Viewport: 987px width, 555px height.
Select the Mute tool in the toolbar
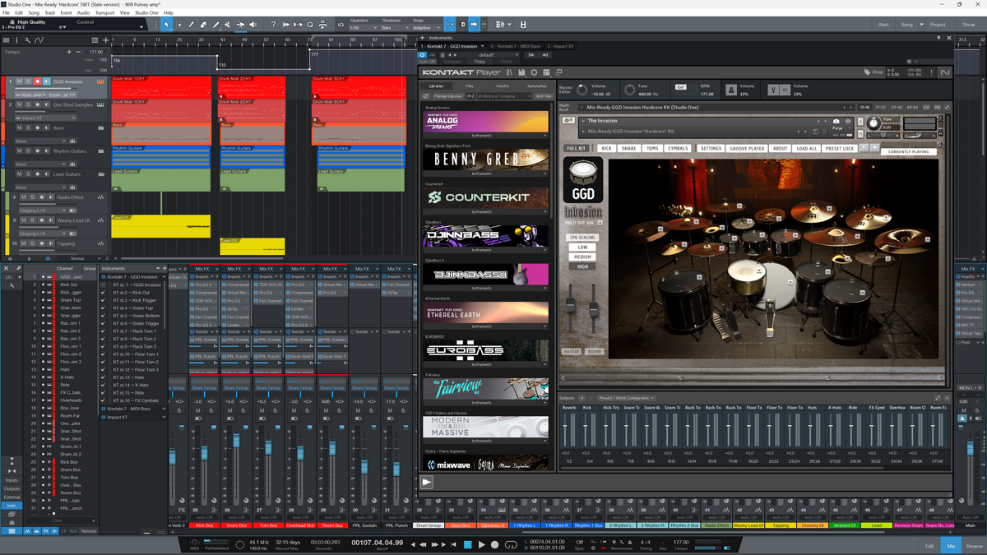(227, 24)
